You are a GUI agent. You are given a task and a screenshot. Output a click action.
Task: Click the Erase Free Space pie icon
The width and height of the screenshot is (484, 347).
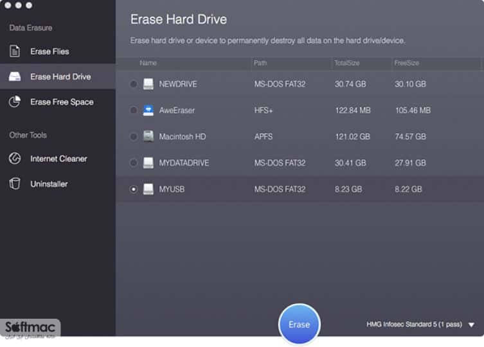(15, 102)
